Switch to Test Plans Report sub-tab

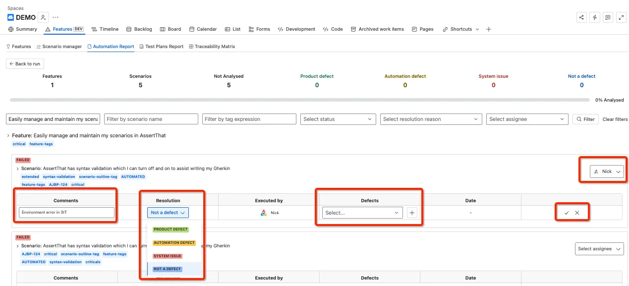(161, 47)
